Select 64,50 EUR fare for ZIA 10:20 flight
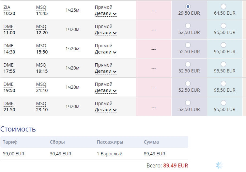The image size is (246, 172). [x=223, y=7]
